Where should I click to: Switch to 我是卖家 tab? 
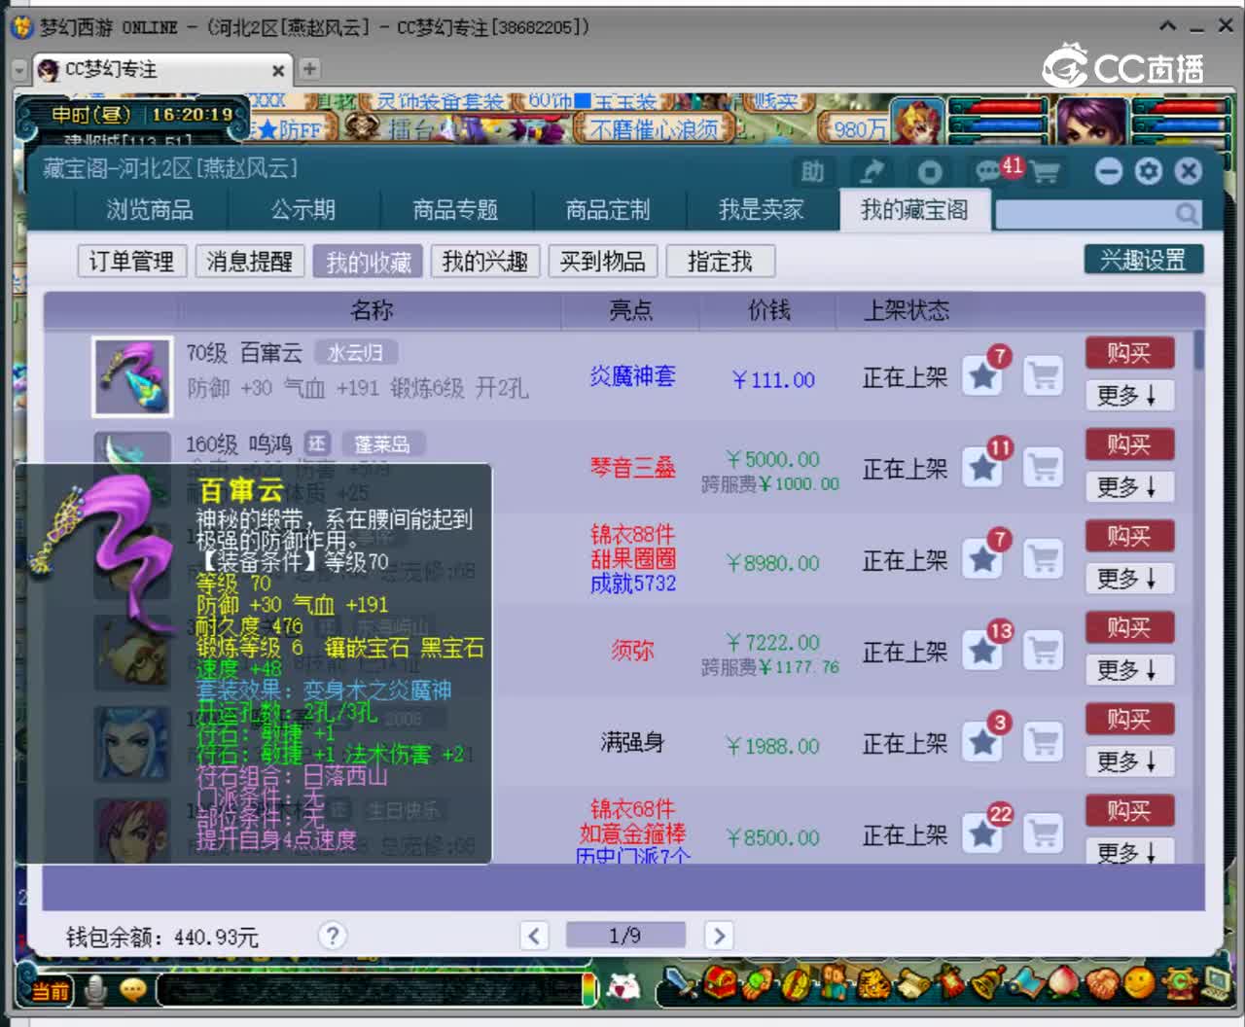pyautogui.click(x=761, y=209)
